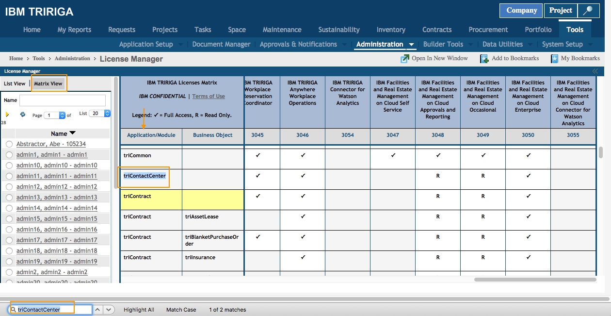Screen dimensions: 611x316
Task: Open the admin19, admin19 user link
Action: [x=57, y=262]
